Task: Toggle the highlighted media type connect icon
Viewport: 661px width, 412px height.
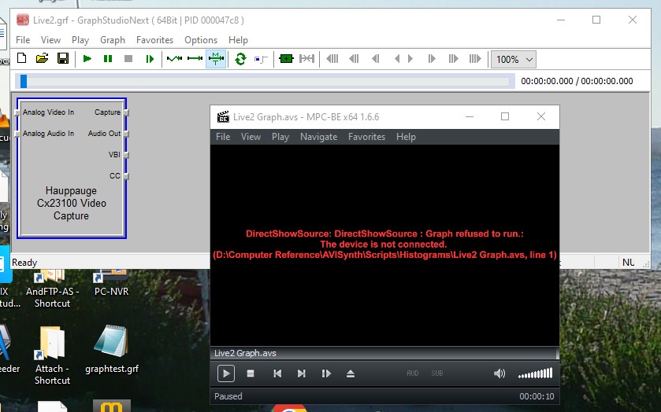Action: pyautogui.click(x=216, y=58)
